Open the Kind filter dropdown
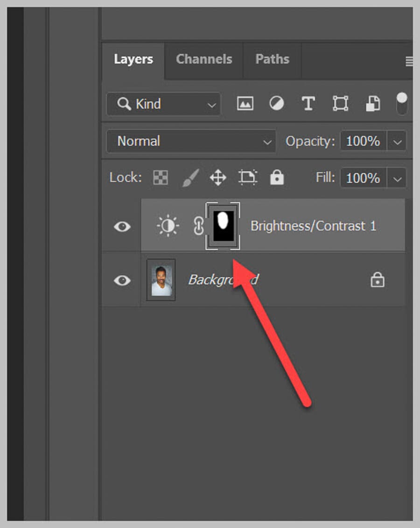Screen dimensions: 420x528 (x=163, y=104)
